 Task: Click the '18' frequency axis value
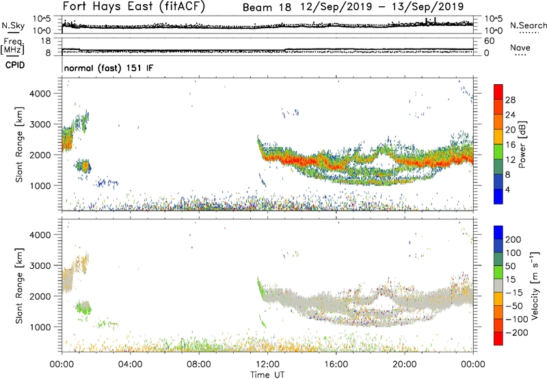(46, 40)
